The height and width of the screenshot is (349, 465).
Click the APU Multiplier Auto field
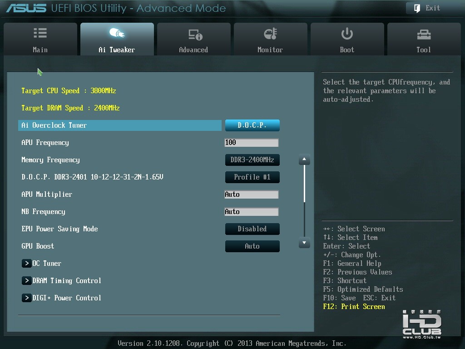[x=252, y=194]
